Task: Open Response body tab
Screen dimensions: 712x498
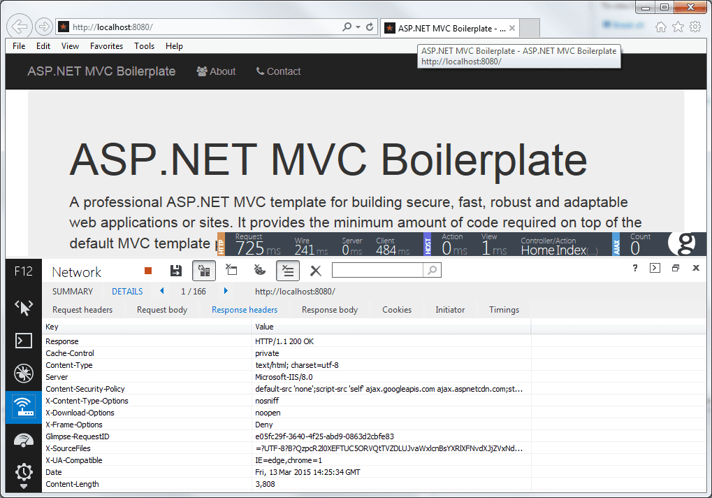Action: pos(330,309)
